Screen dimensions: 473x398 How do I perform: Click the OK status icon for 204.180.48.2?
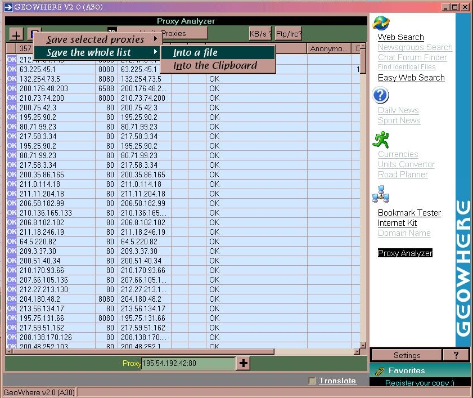point(11,299)
